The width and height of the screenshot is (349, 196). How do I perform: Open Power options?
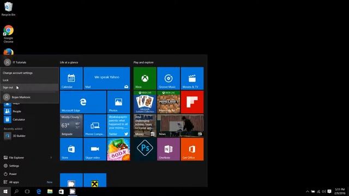pos(10,174)
